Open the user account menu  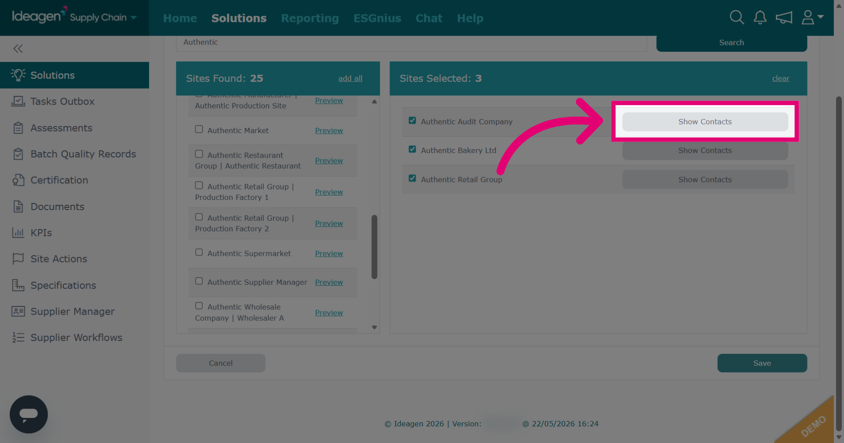point(812,18)
